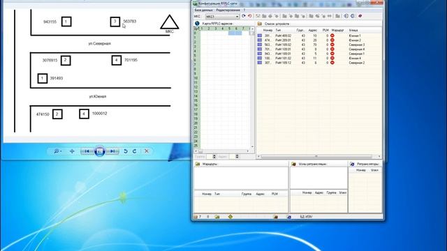Click the folder icon beside Маршруты panel title
The width and height of the screenshot is (447, 251).
coord(197,164)
